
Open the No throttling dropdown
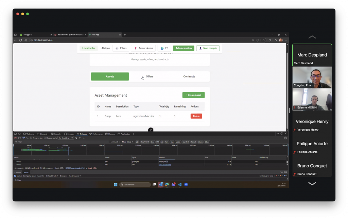pyautogui.click(x=66, y=138)
